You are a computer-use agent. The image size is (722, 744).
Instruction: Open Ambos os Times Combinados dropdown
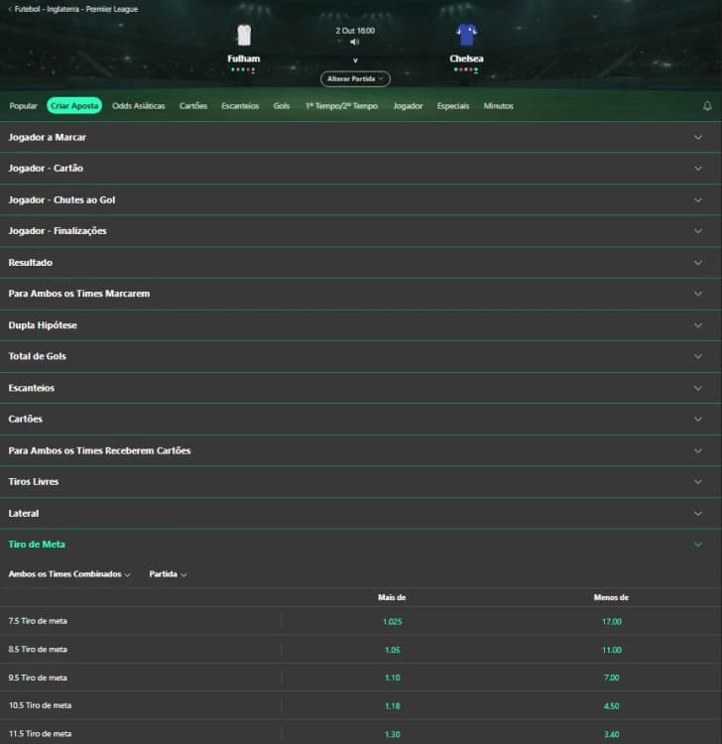[x=69, y=574]
